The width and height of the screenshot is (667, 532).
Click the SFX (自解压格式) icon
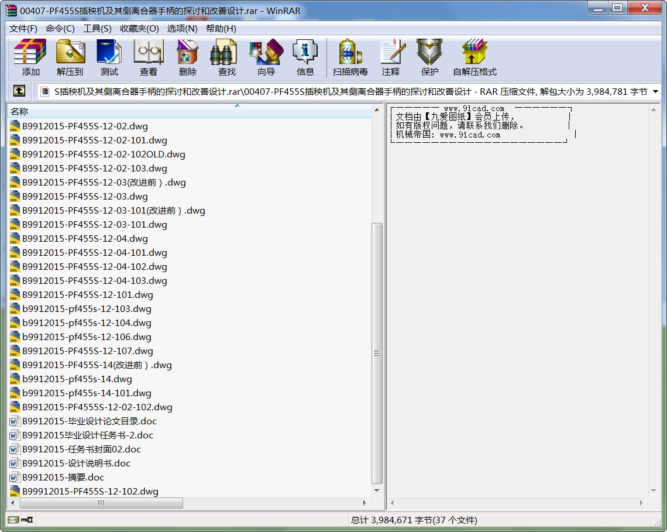[x=474, y=57]
